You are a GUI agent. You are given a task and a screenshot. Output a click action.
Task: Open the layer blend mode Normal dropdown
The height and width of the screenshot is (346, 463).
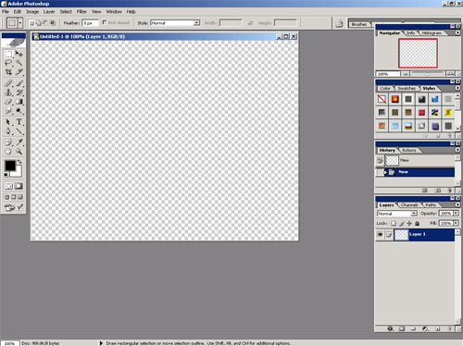click(x=397, y=214)
